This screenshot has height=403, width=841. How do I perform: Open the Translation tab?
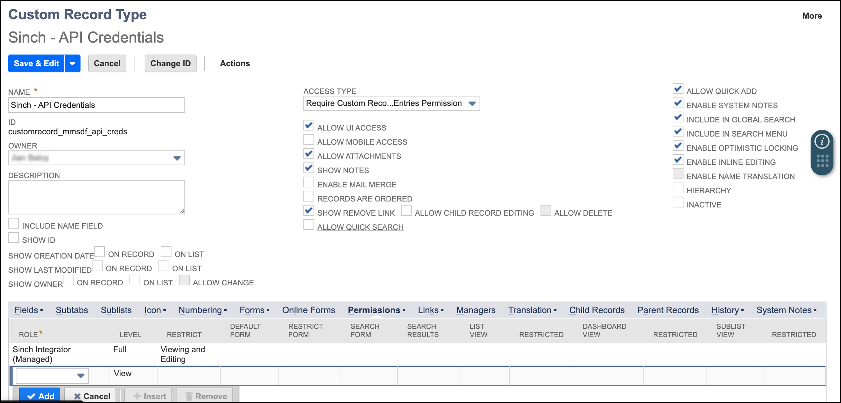click(x=530, y=310)
